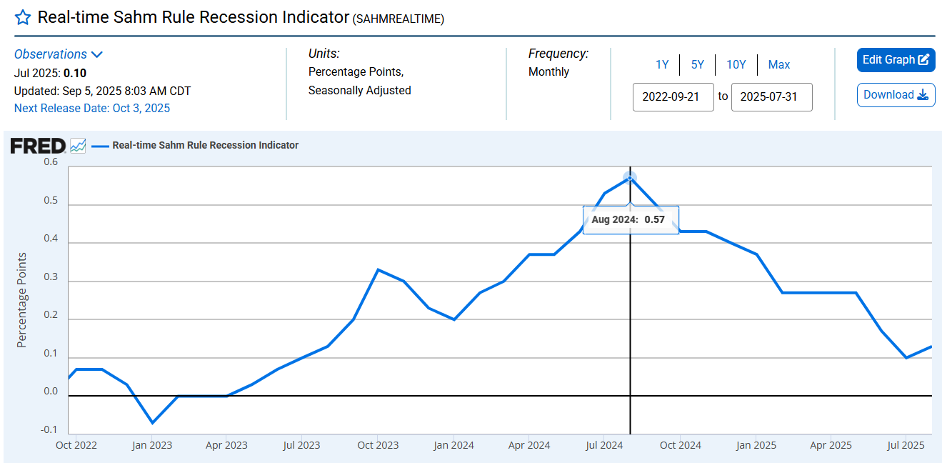Click the 'Jul 2025' x-axis label
The width and height of the screenshot is (942, 463).
point(906,445)
